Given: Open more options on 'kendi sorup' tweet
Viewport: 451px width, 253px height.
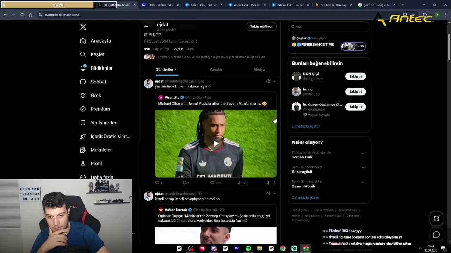Looking at the screenshot, I should (x=274, y=194).
